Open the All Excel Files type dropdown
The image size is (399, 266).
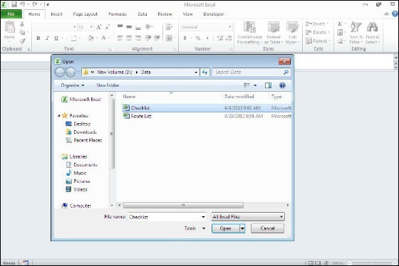[x=248, y=217]
